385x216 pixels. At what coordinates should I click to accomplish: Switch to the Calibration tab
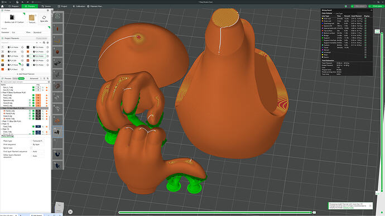(79, 6)
